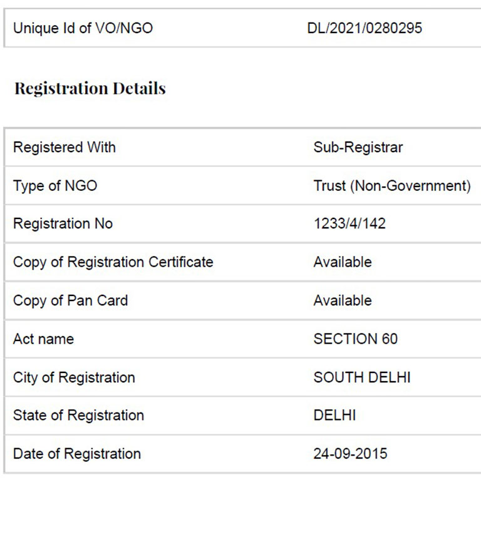
Task: Select the "Type of NGO" label
Action: coord(55,186)
